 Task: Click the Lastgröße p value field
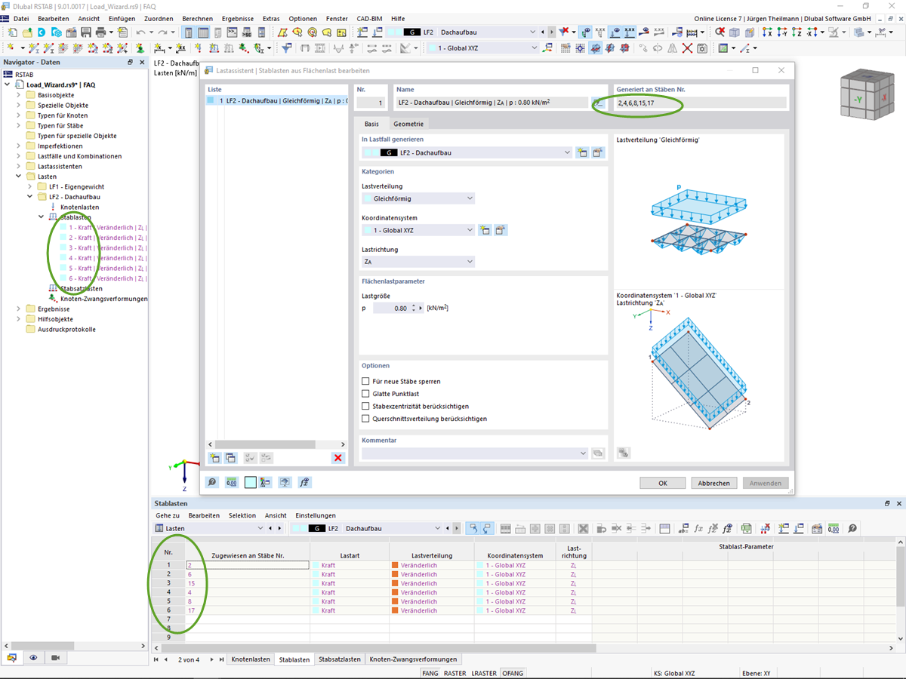pos(391,308)
